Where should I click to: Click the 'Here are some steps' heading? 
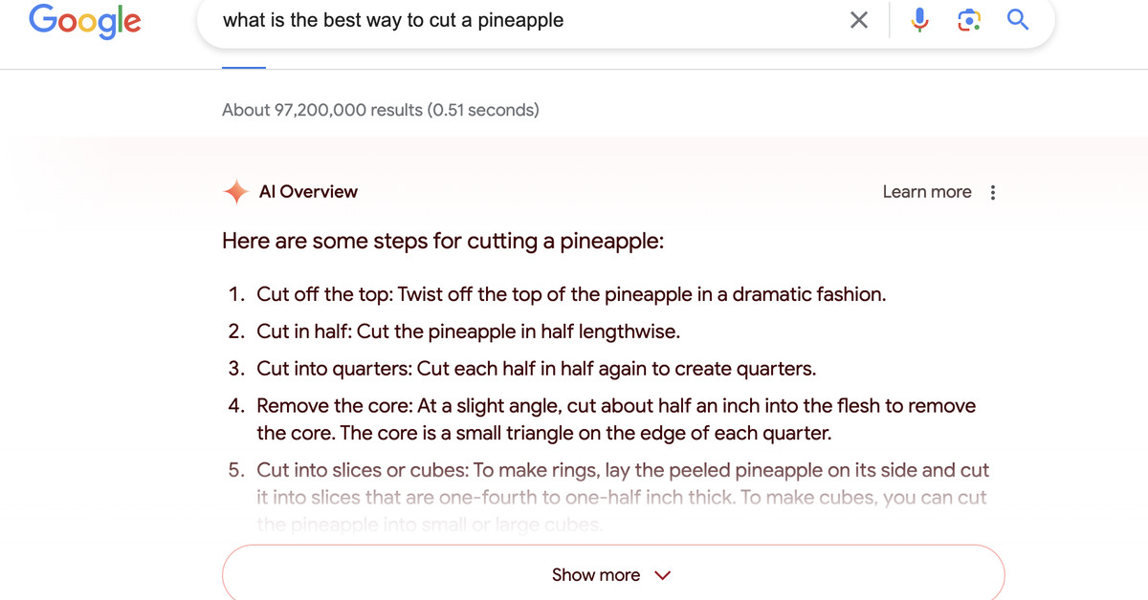442,242
